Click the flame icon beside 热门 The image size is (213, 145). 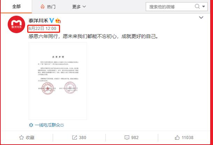(43, 7)
